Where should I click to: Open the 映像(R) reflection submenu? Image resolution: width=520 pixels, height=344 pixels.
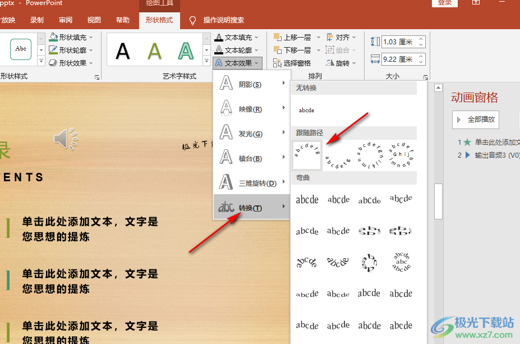[x=252, y=108]
